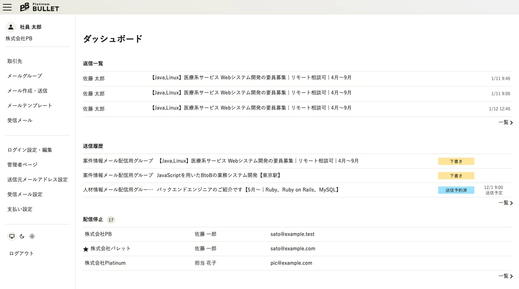Open 支払い設定 in the sidebar
Viewport: 519px width, 289px height.
point(20,209)
